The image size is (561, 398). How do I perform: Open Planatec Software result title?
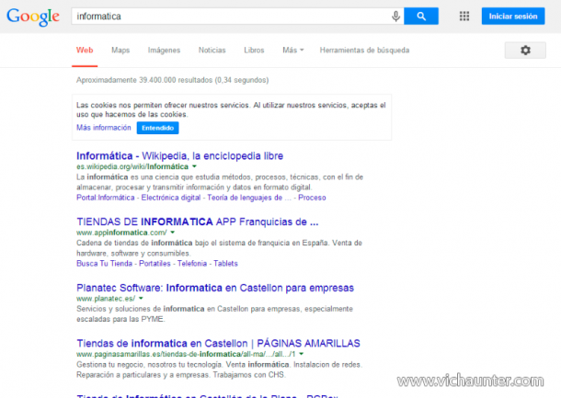coord(215,288)
